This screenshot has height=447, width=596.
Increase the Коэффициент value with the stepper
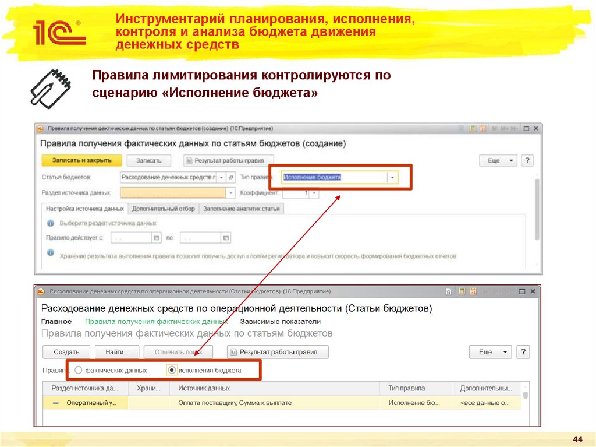[x=314, y=192]
